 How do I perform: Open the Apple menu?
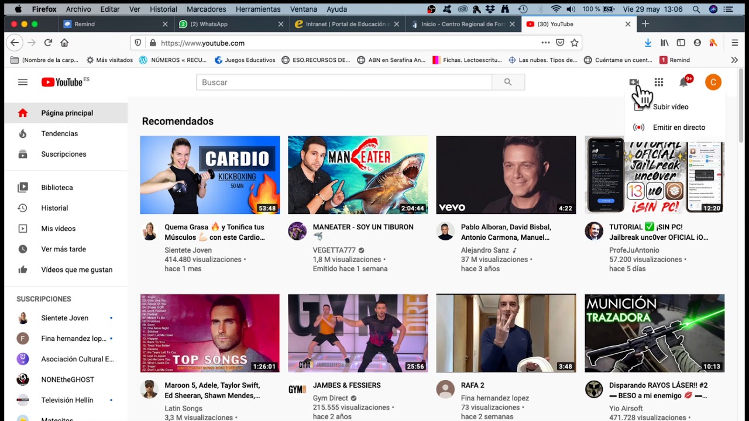18,9
